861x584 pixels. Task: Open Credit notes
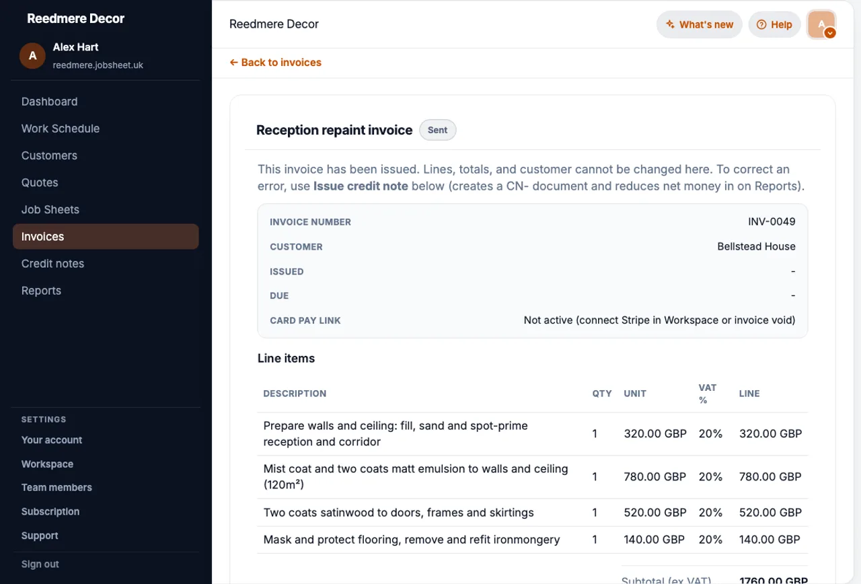click(52, 264)
